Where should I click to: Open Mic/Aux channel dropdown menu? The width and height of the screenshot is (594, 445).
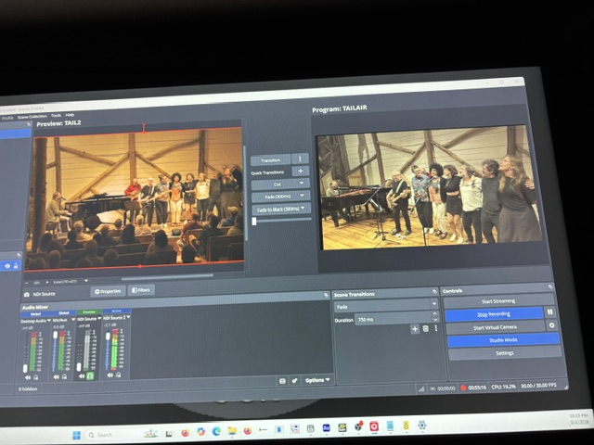pyautogui.click(x=73, y=320)
